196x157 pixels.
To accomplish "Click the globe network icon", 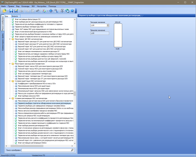I will pos(67,11).
